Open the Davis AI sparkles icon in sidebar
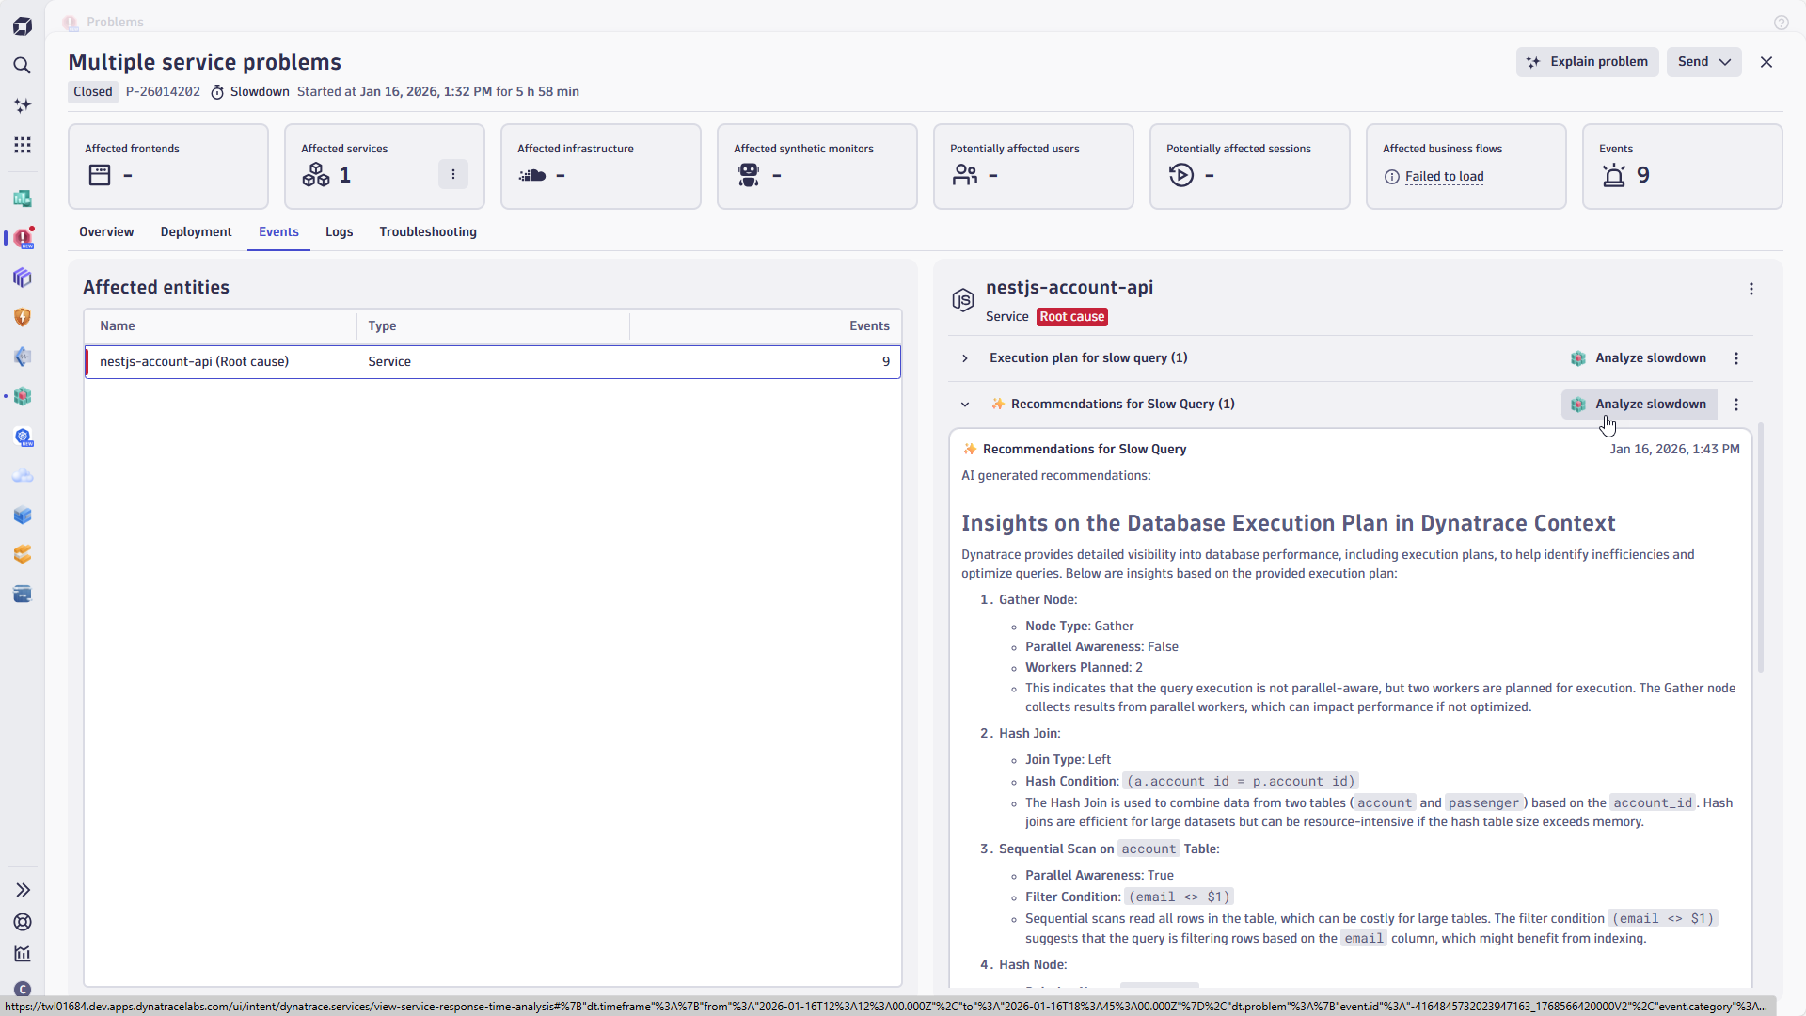The image size is (1806, 1016). 23,105
